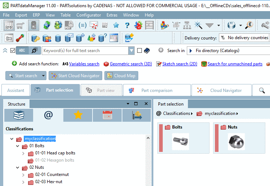Click the green plus Add search function icon
Viewport: 270px width, 186px height.
[14, 64]
